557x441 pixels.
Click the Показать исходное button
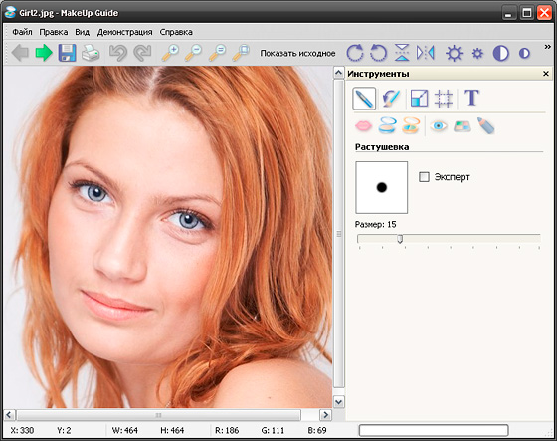pos(297,53)
